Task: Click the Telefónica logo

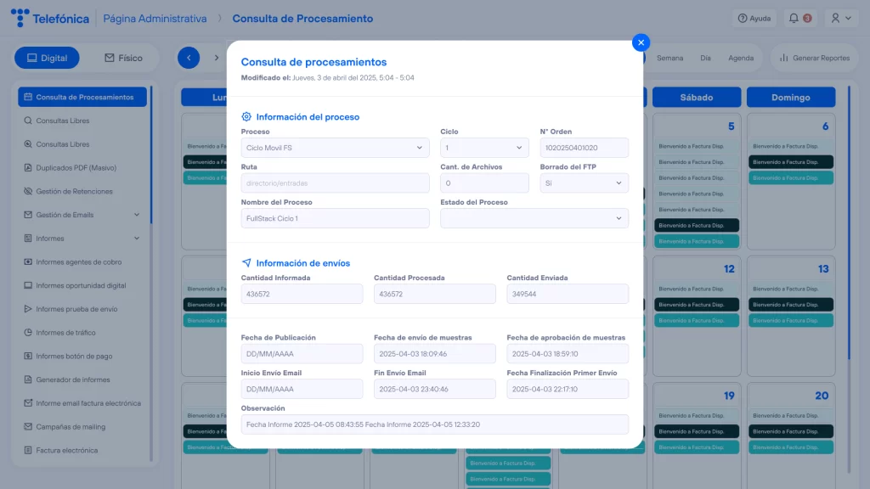Action: pos(50,18)
